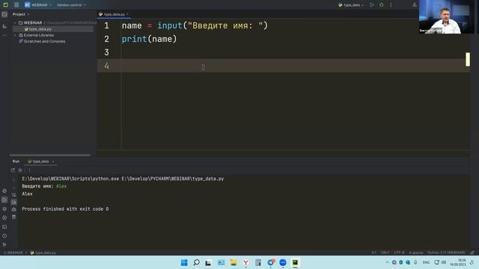Image resolution: width=479 pixels, height=269 pixels.
Task: Place cursor on editor line 3
Action: [x=284, y=52]
